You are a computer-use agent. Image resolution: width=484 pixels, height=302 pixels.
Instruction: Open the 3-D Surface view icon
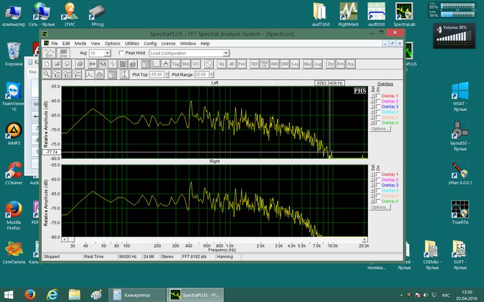click(133, 64)
